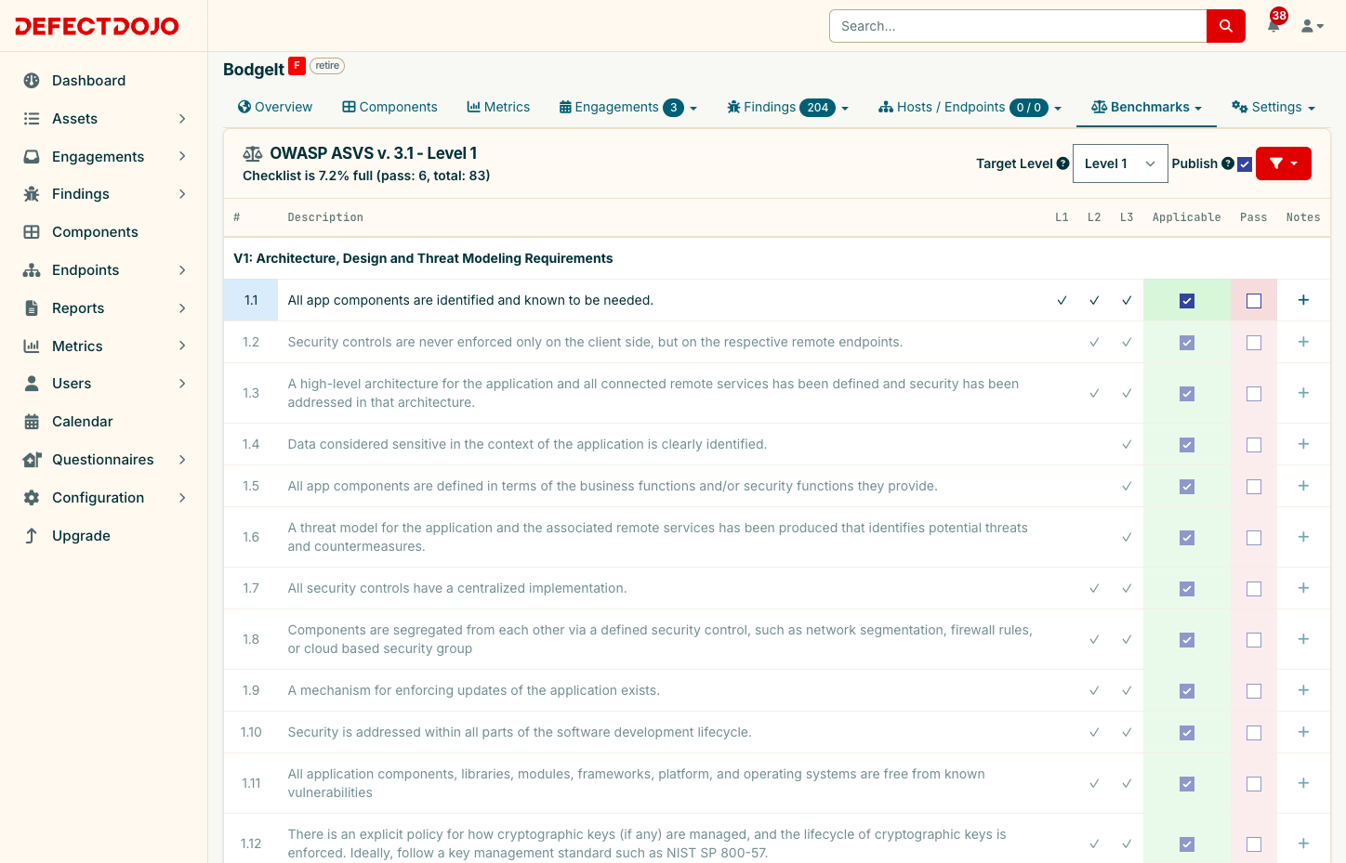The height and width of the screenshot is (863, 1346).
Task: Switch to the Overview tab
Action: point(275,107)
